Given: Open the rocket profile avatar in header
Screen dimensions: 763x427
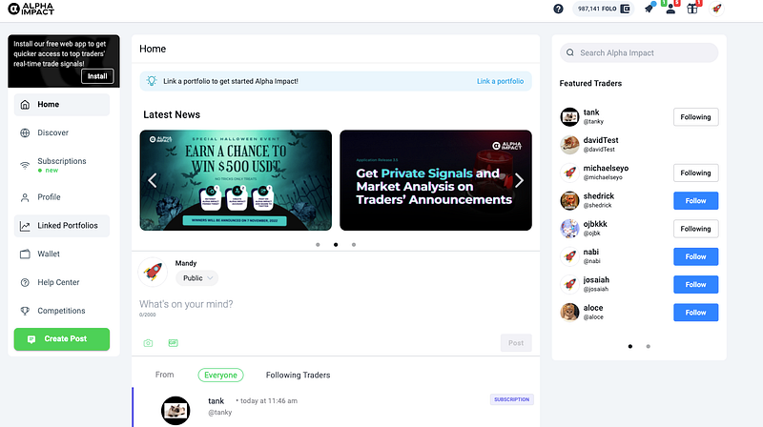Looking at the screenshot, I should pyautogui.click(x=716, y=9).
